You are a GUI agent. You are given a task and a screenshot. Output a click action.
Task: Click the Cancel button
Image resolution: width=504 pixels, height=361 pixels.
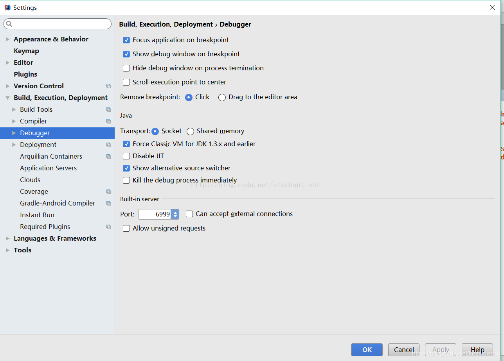(x=404, y=350)
